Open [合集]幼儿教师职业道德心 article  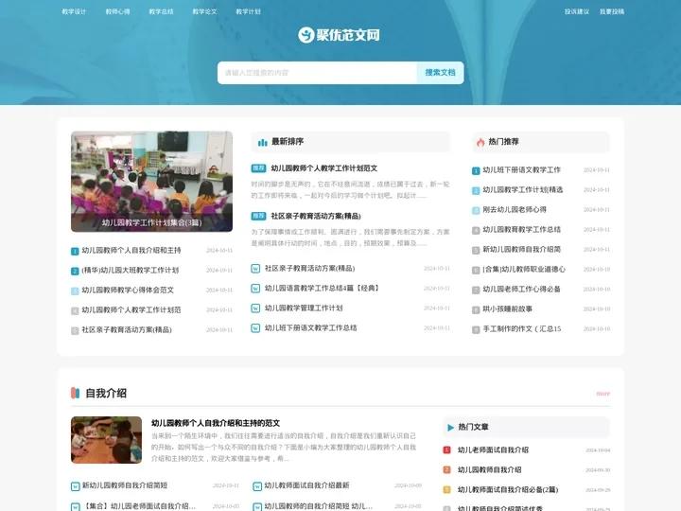pos(524,270)
